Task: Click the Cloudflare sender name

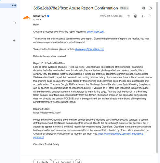Action: pos(40,16)
